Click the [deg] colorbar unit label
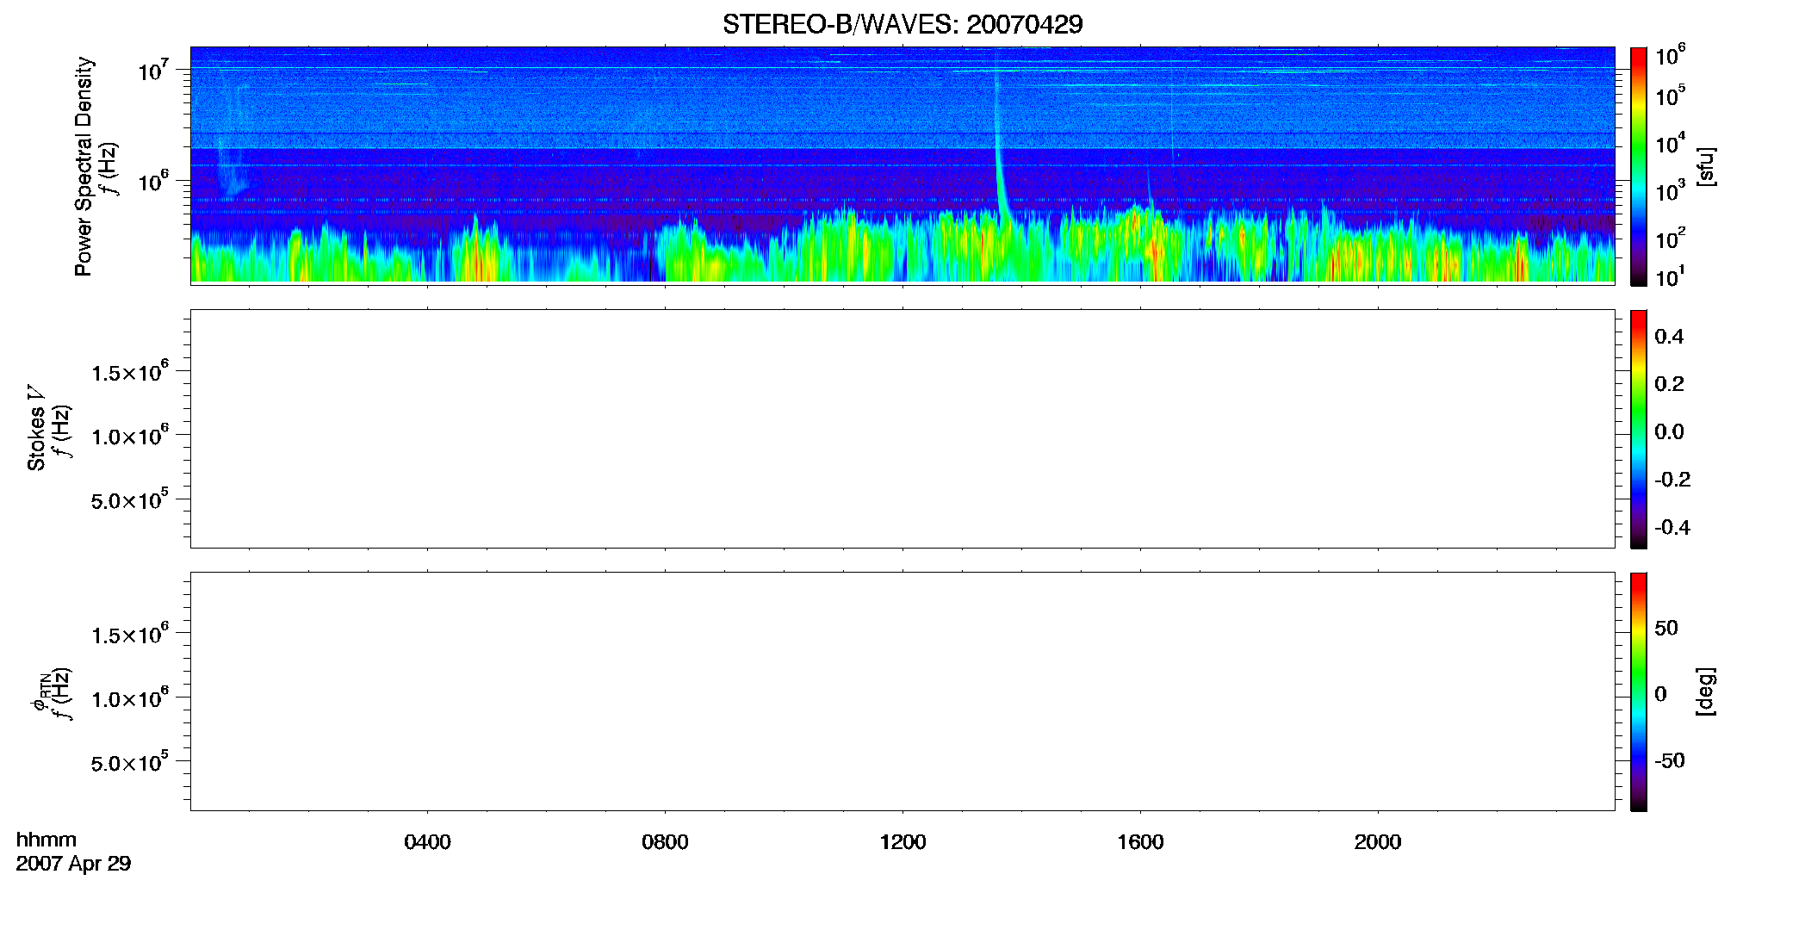 [x=1705, y=691]
